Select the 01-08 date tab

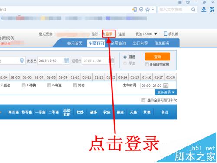[x=51, y=77]
